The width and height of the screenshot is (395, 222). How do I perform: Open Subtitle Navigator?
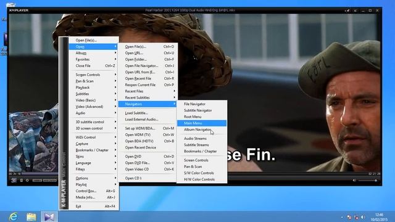click(202, 110)
